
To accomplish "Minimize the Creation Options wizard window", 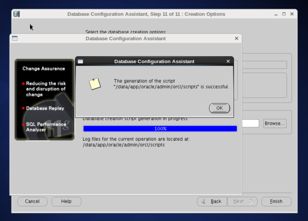I will (276, 14).
